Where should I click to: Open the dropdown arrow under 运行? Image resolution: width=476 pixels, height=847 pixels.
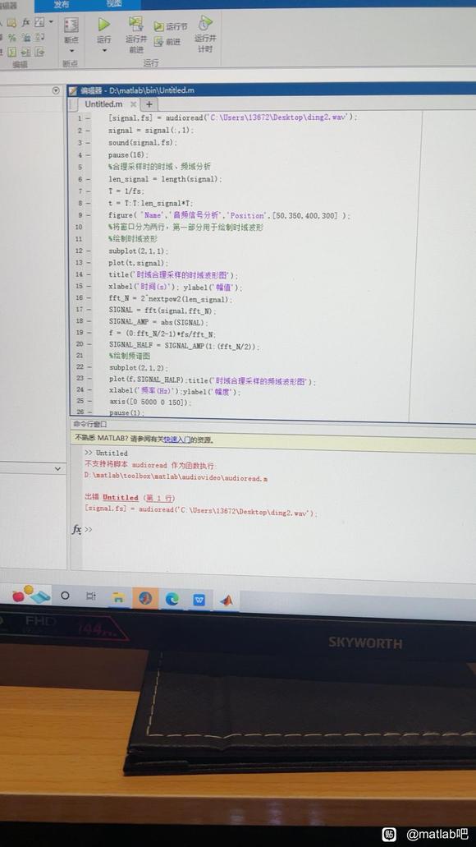[104, 51]
